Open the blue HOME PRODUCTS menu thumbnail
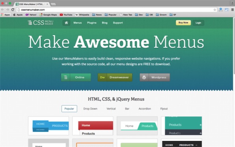This screenshot has width=235, height=147. (48, 126)
